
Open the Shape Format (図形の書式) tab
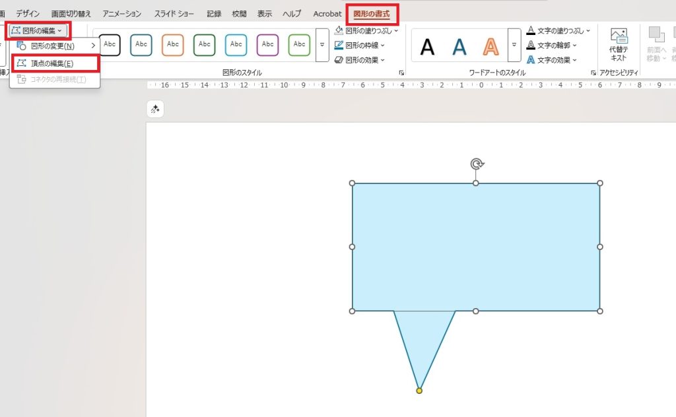[371, 13]
